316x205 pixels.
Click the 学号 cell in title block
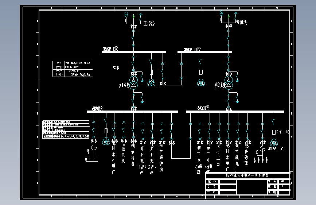[211, 186]
